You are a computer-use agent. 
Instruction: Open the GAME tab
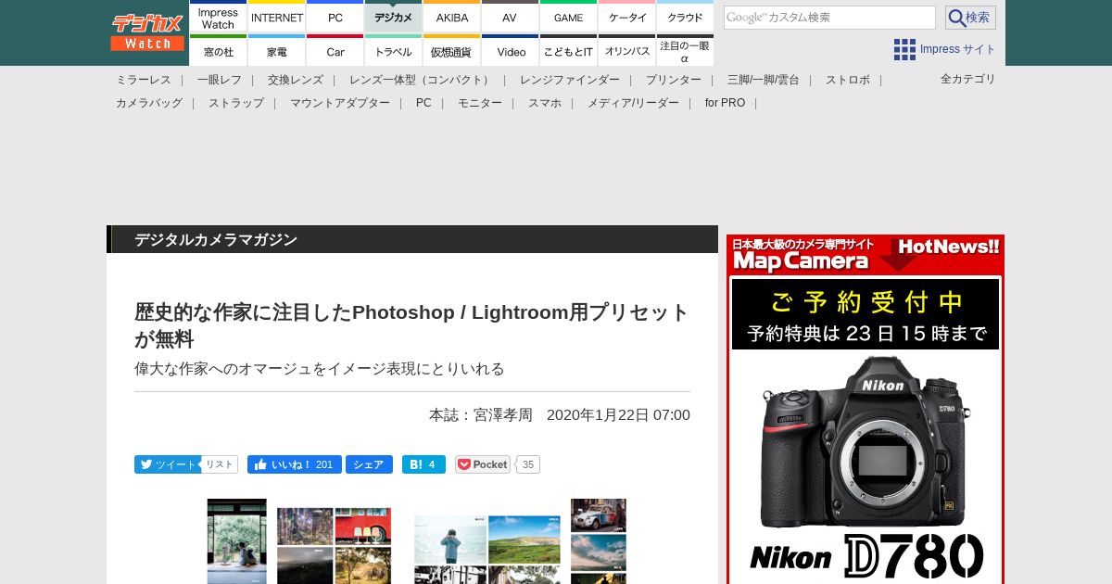568,17
